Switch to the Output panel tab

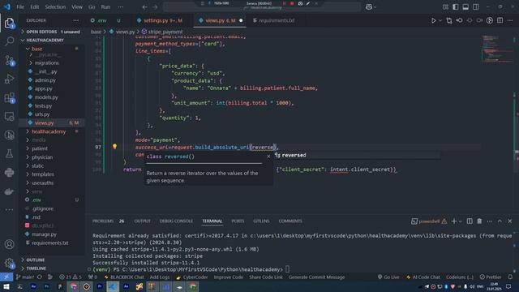click(x=143, y=221)
